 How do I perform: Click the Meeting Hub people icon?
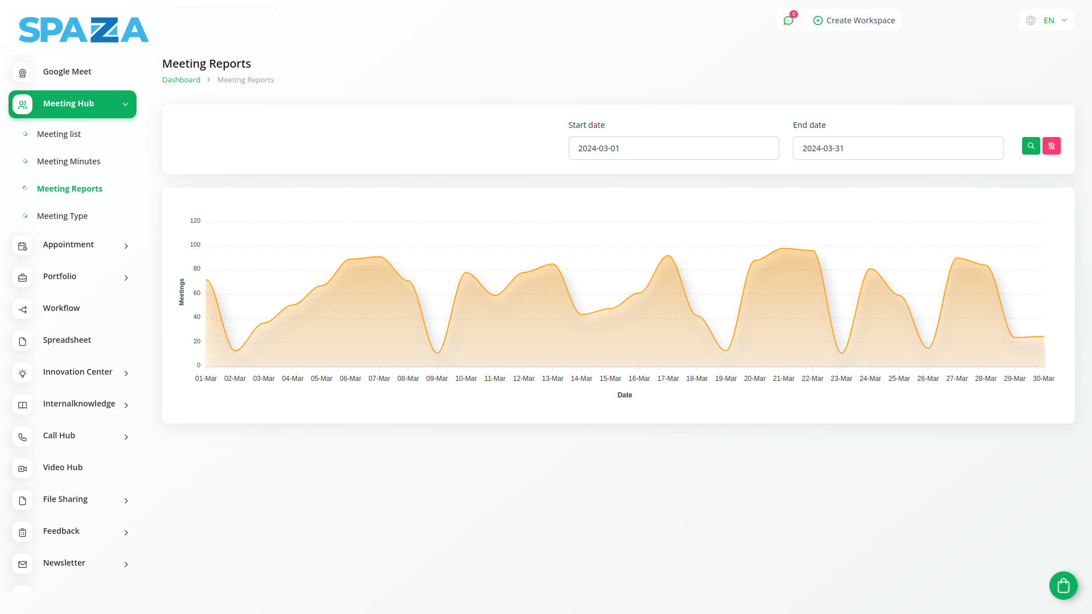pos(23,105)
